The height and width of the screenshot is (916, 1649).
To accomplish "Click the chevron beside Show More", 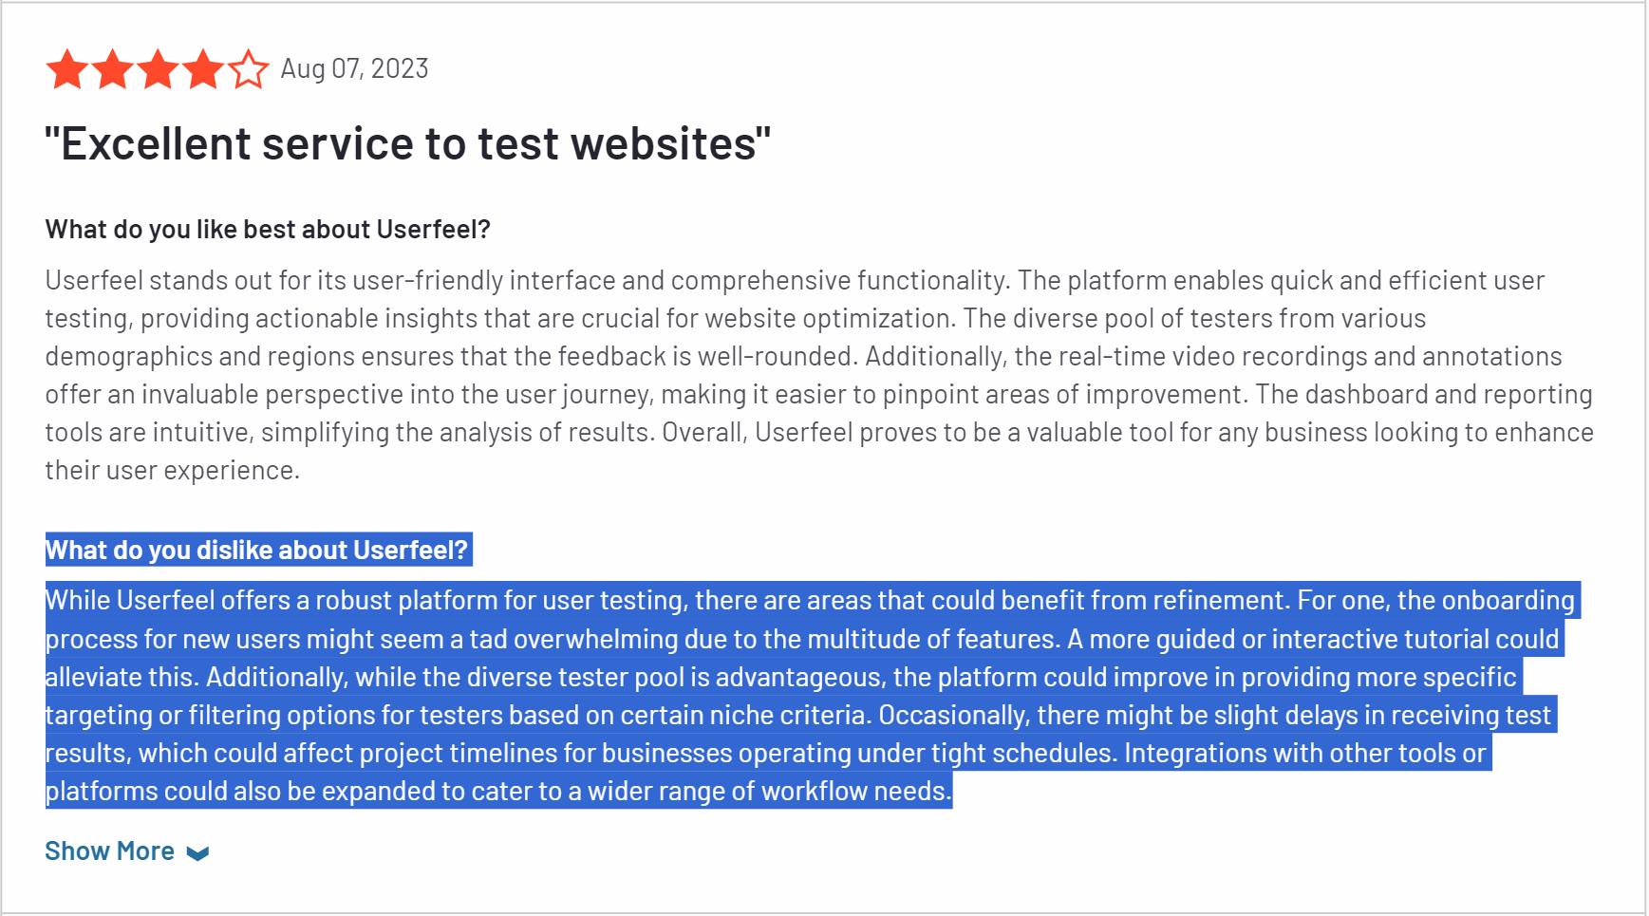I will pyautogui.click(x=197, y=852).
